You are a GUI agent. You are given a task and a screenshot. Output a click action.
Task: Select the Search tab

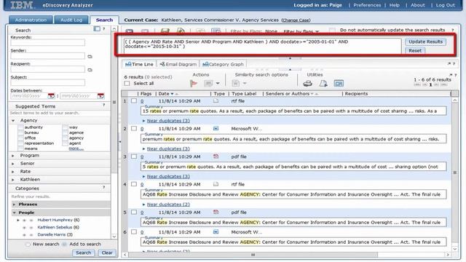104,20
